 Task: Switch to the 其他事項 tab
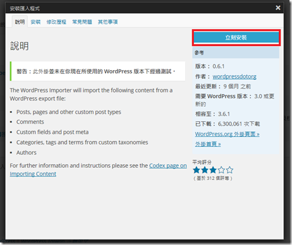[107, 21]
